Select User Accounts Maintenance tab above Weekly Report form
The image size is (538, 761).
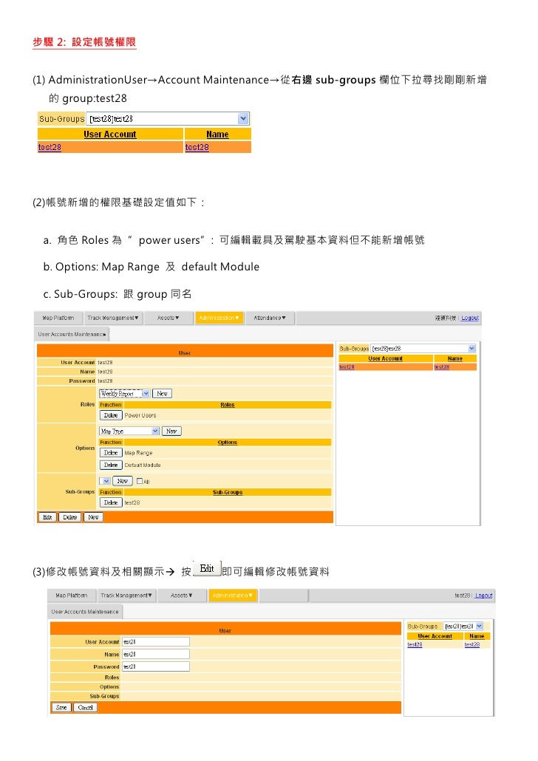pos(72,334)
